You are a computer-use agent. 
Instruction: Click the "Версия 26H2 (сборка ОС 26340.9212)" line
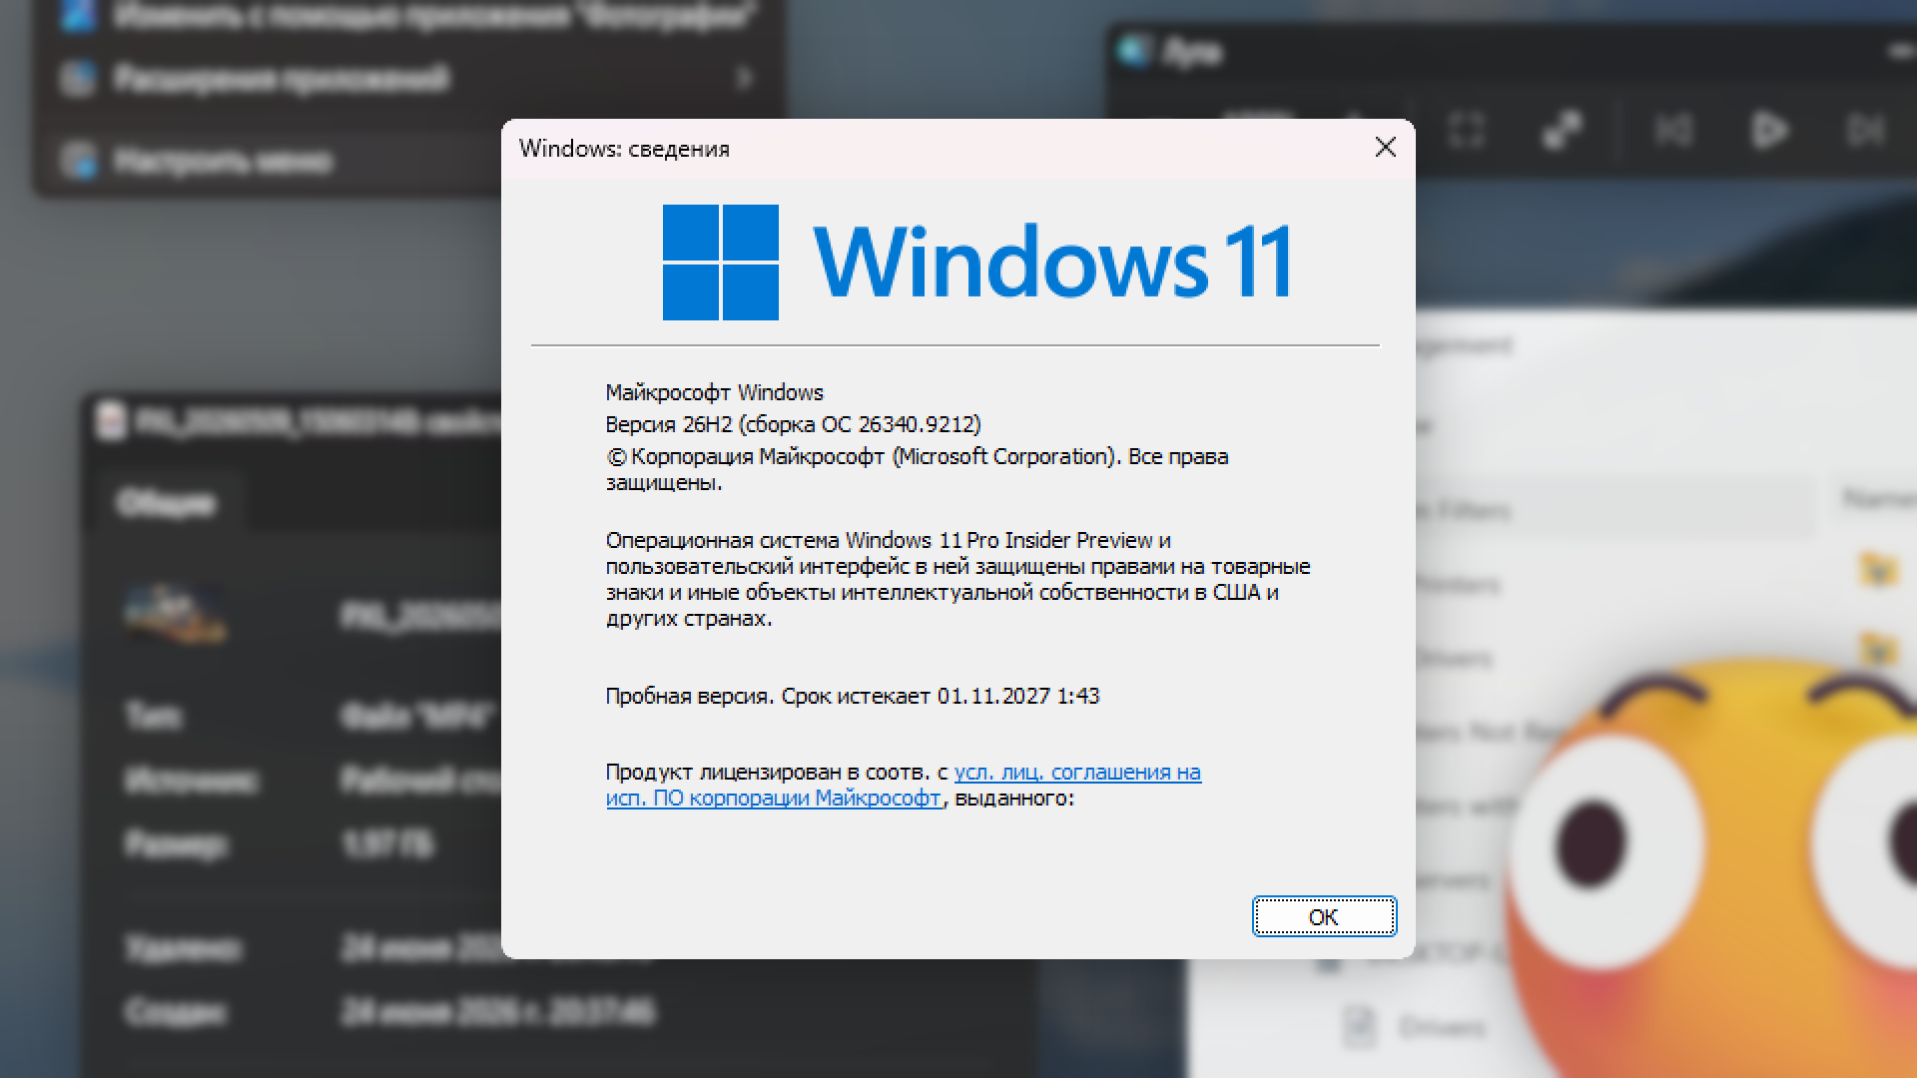(x=794, y=424)
